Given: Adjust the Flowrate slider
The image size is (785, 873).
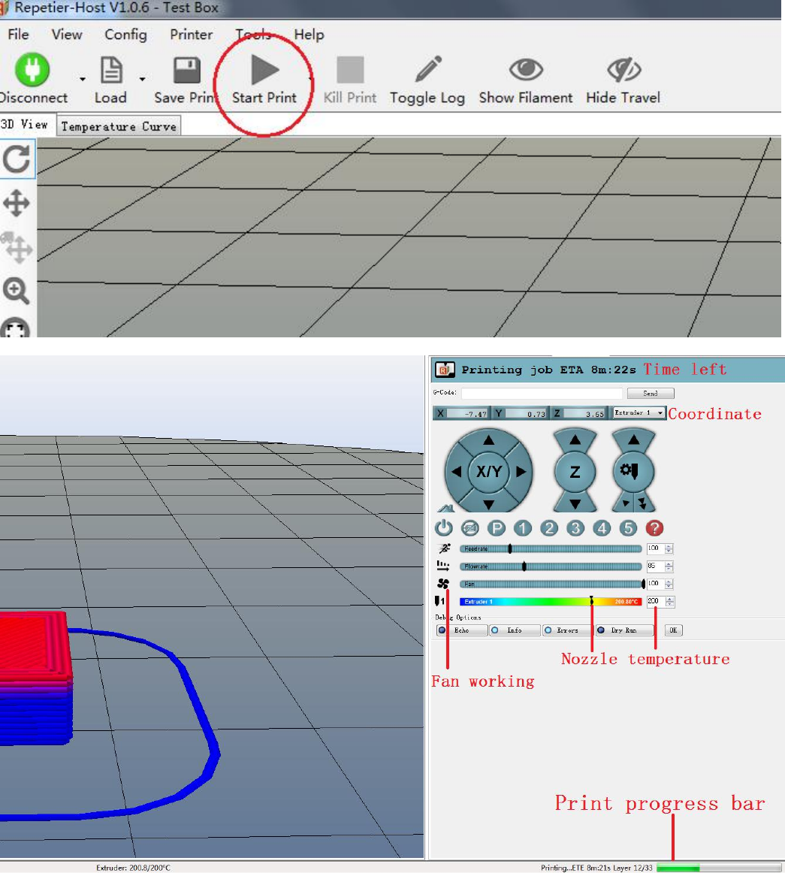Looking at the screenshot, I should 551,566.
